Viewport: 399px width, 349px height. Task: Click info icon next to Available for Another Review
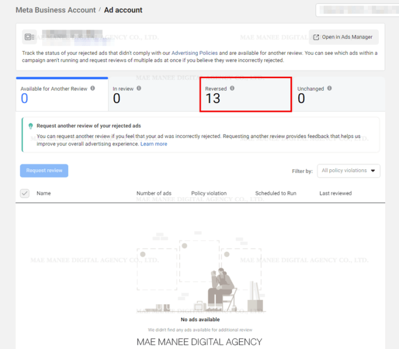(x=92, y=88)
